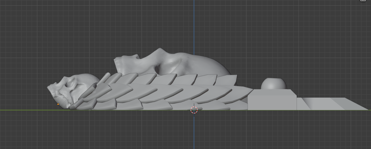Click the blue Z axis line above the model
371x149 pixels.
[194, 24]
